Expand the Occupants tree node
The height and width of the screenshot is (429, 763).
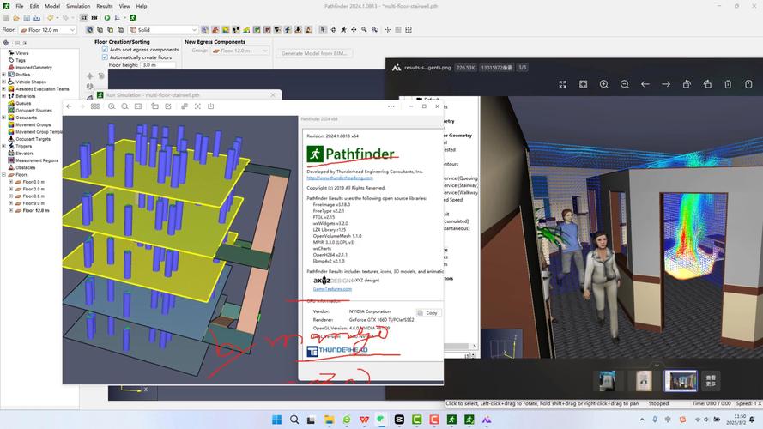point(4,118)
